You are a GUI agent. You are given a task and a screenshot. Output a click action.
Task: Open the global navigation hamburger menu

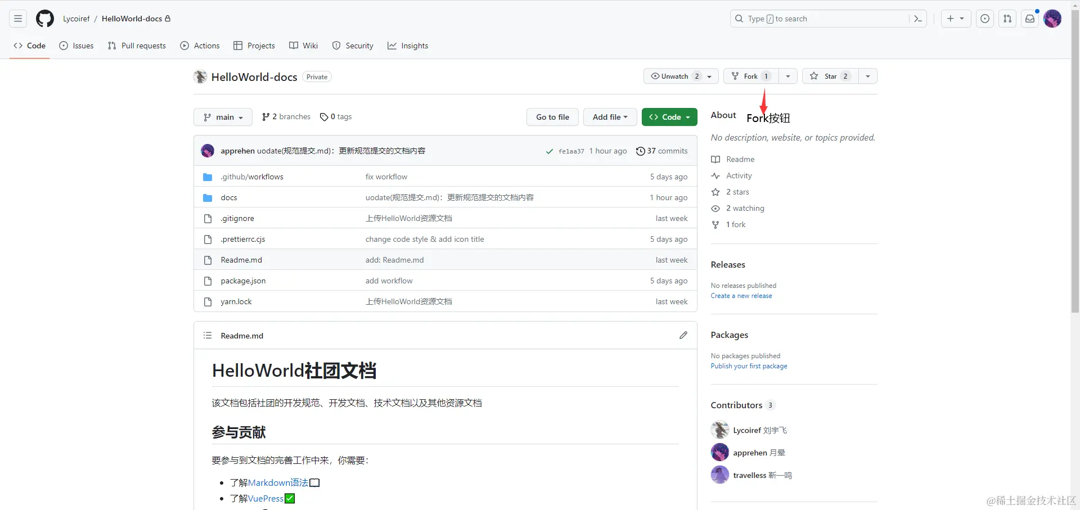click(18, 19)
